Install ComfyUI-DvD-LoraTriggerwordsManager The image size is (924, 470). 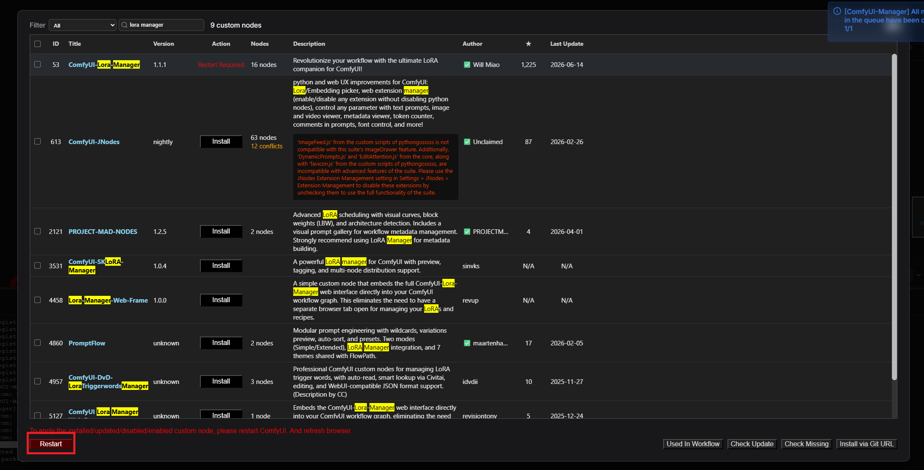pyautogui.click(x=221, y=381)
